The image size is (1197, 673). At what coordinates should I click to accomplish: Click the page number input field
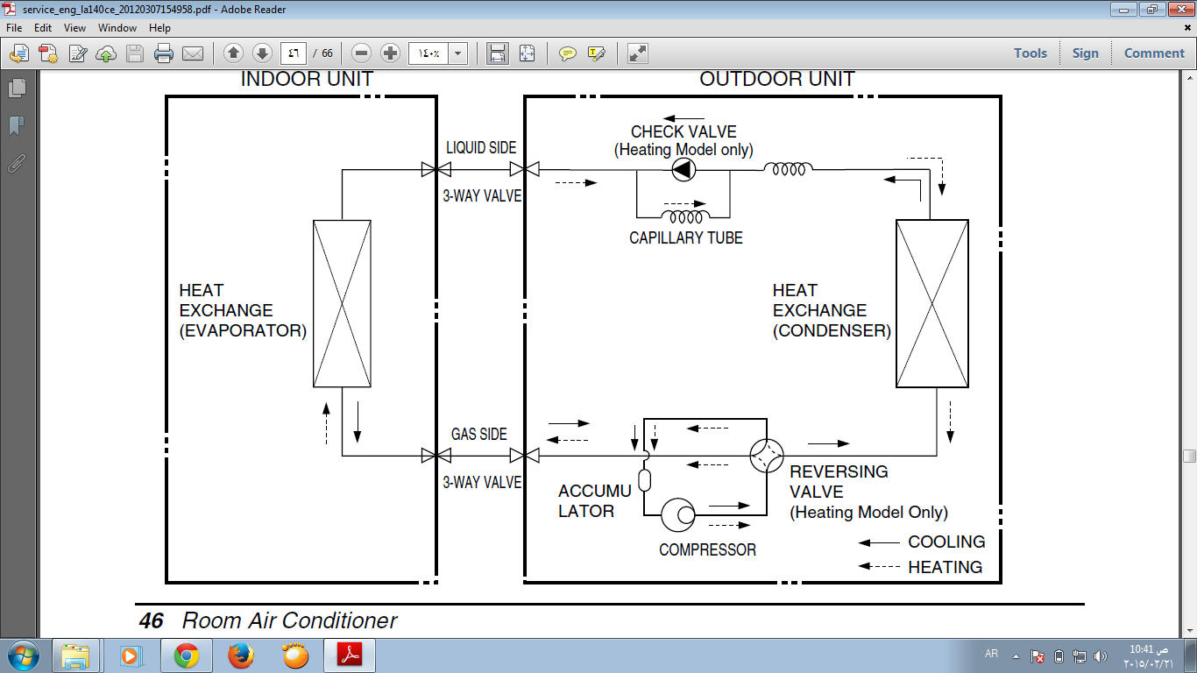294,53
